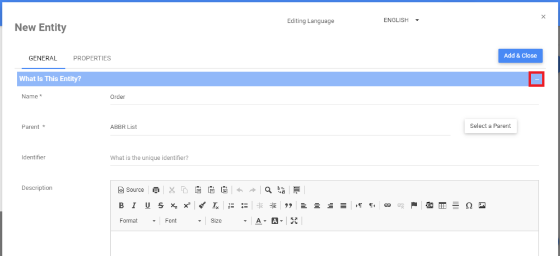
Task: Click the Select a Parent button
Action: tap(491, 126)
